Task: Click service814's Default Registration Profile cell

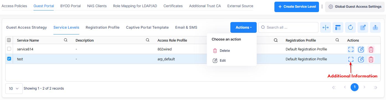Action: (306, 49)
